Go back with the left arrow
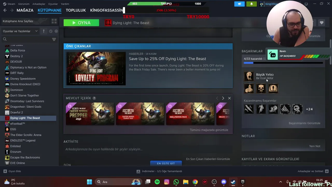 click(5, 10)
